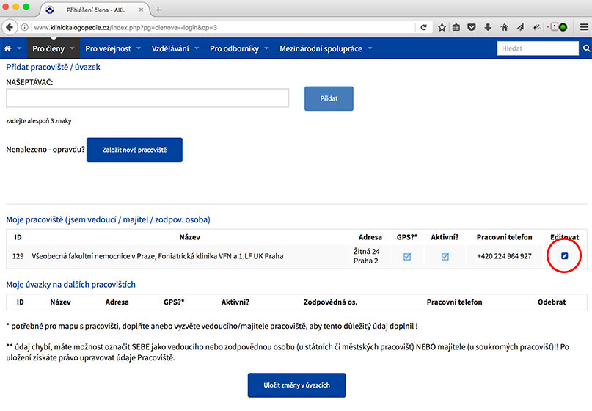Click the edit pencil icon for workplace 129

click(x=564, y=256)
